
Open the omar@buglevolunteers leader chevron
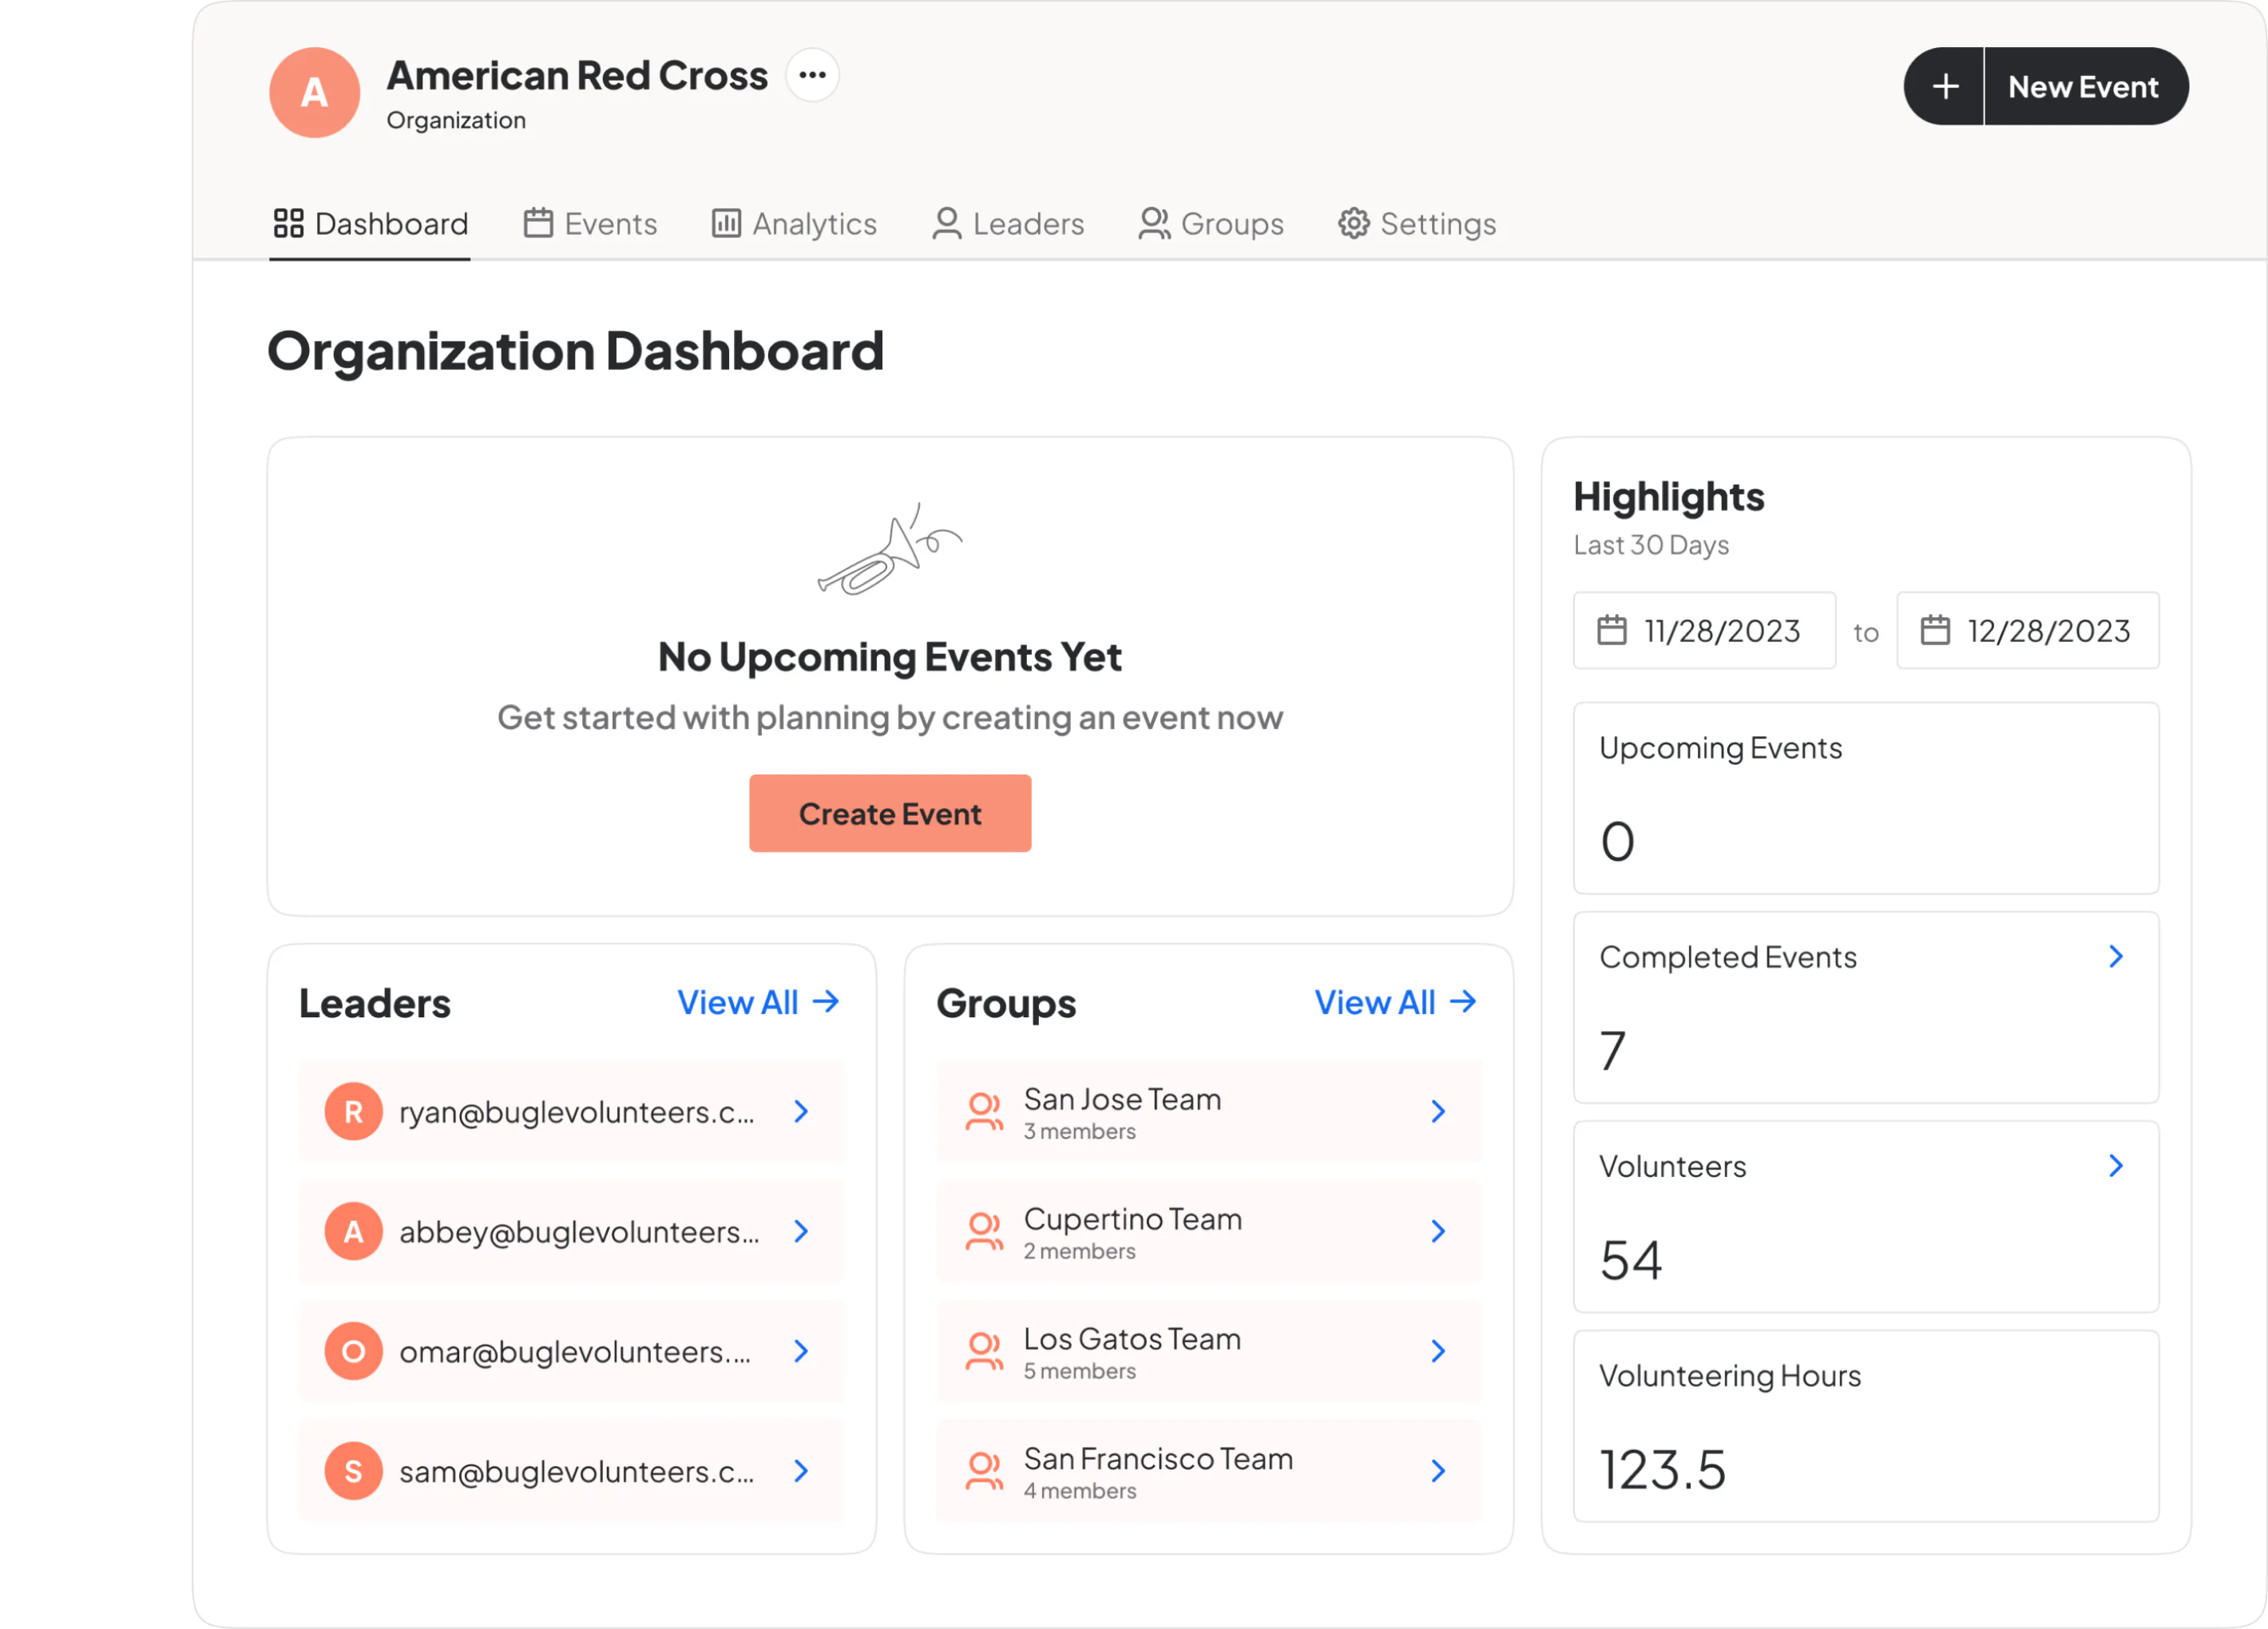(x=801, y=1352)
